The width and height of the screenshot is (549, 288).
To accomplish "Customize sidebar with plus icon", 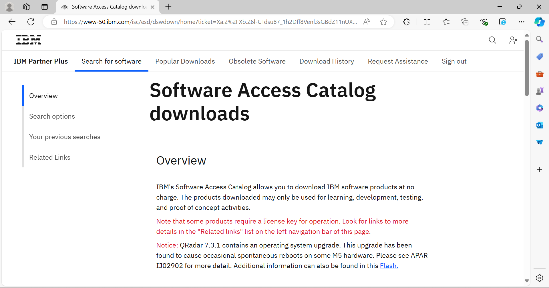I will (540, 170).
